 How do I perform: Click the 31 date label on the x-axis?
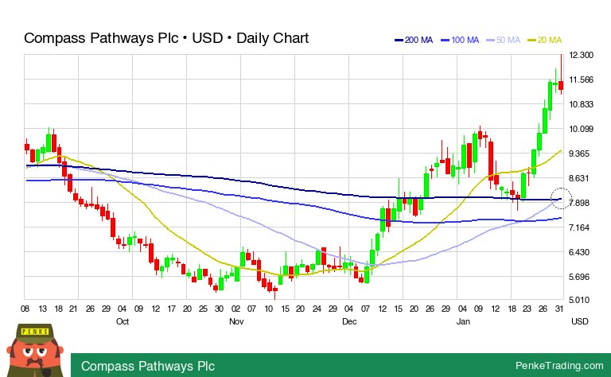coord(559,309)
